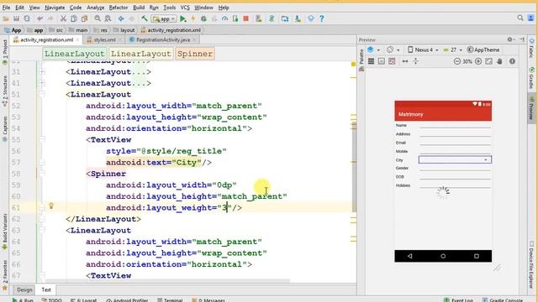Collapse LinearLayout at line 51
538x302 pixels.
pyautogui.click(x=42, y=94)
